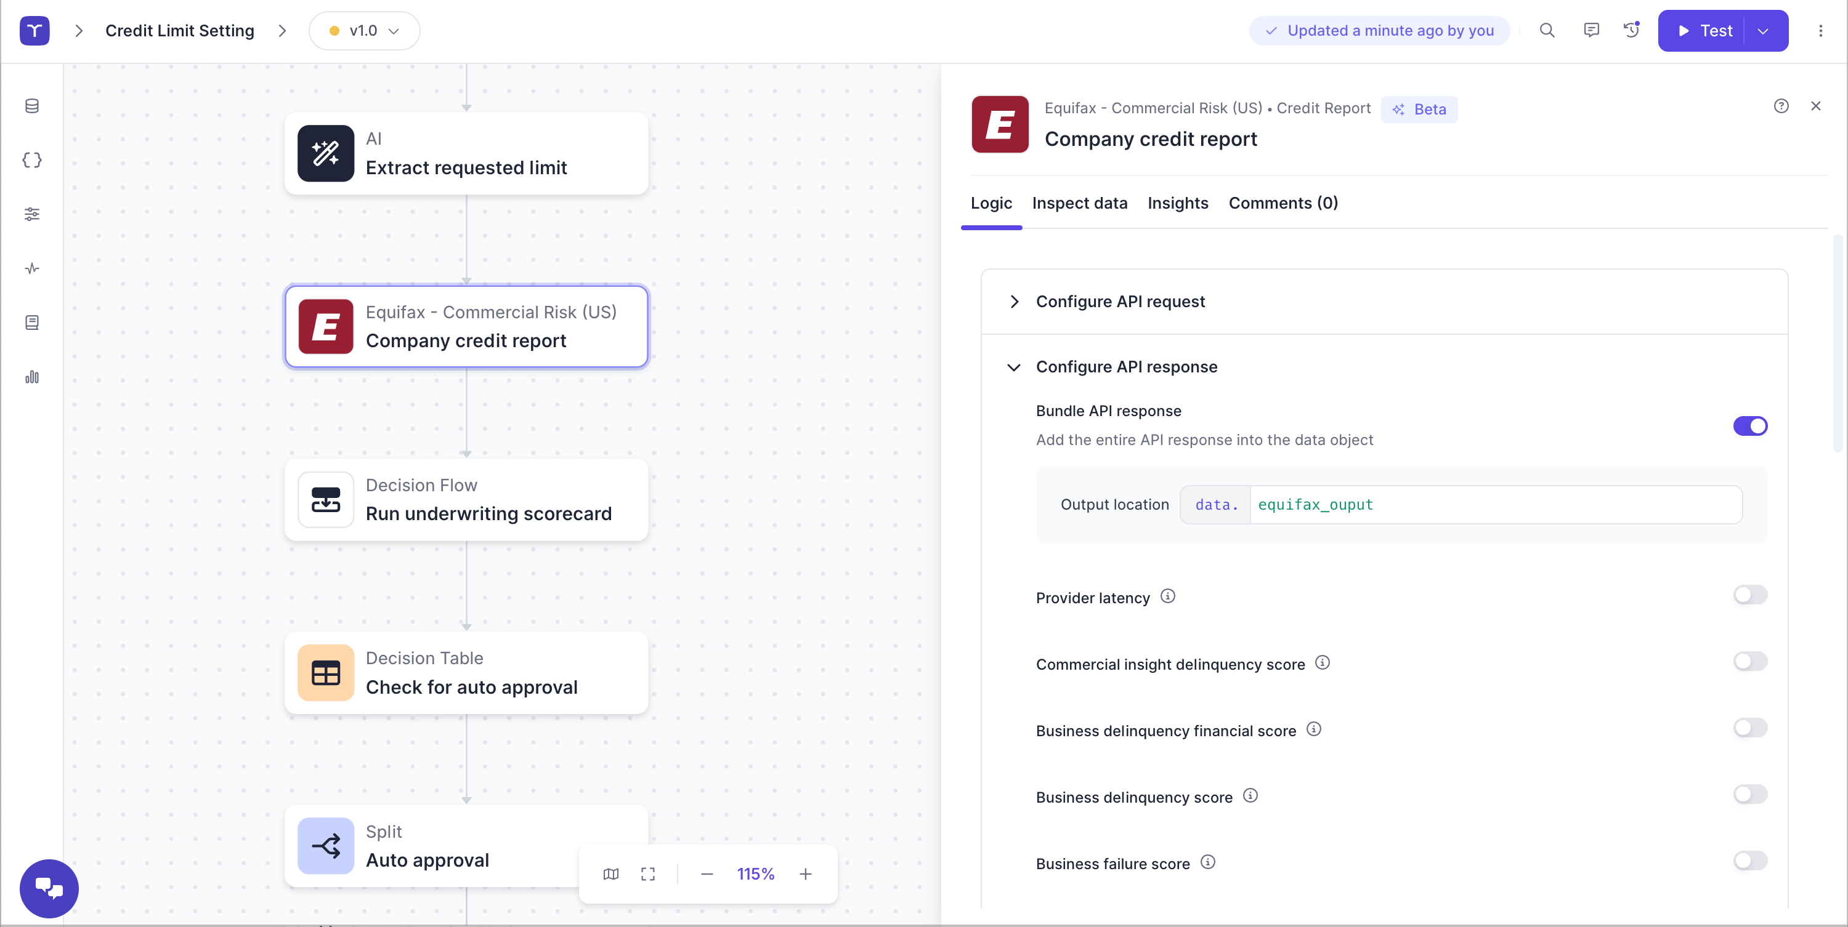The image size is (1848, 927).
Task: Click the Credit Limit Setting breadcrumb
Action: [179, 31]
